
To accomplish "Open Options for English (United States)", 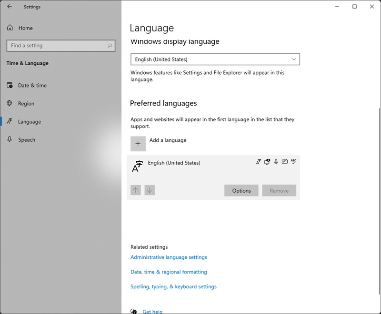I will (241, 191).
